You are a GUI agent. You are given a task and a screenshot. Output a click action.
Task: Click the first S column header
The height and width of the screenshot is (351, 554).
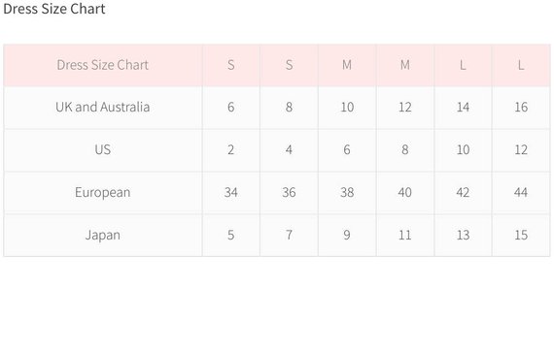pos(231,65)
